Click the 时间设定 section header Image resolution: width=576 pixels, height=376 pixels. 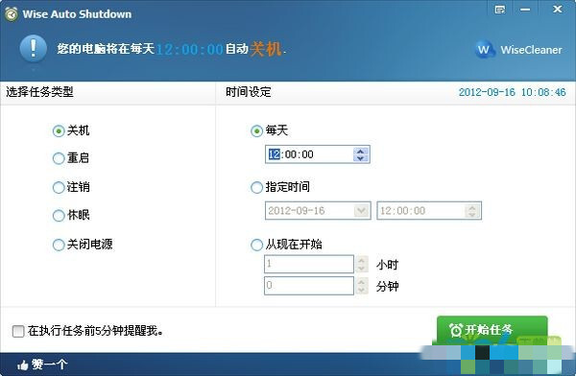click(249, 92)
